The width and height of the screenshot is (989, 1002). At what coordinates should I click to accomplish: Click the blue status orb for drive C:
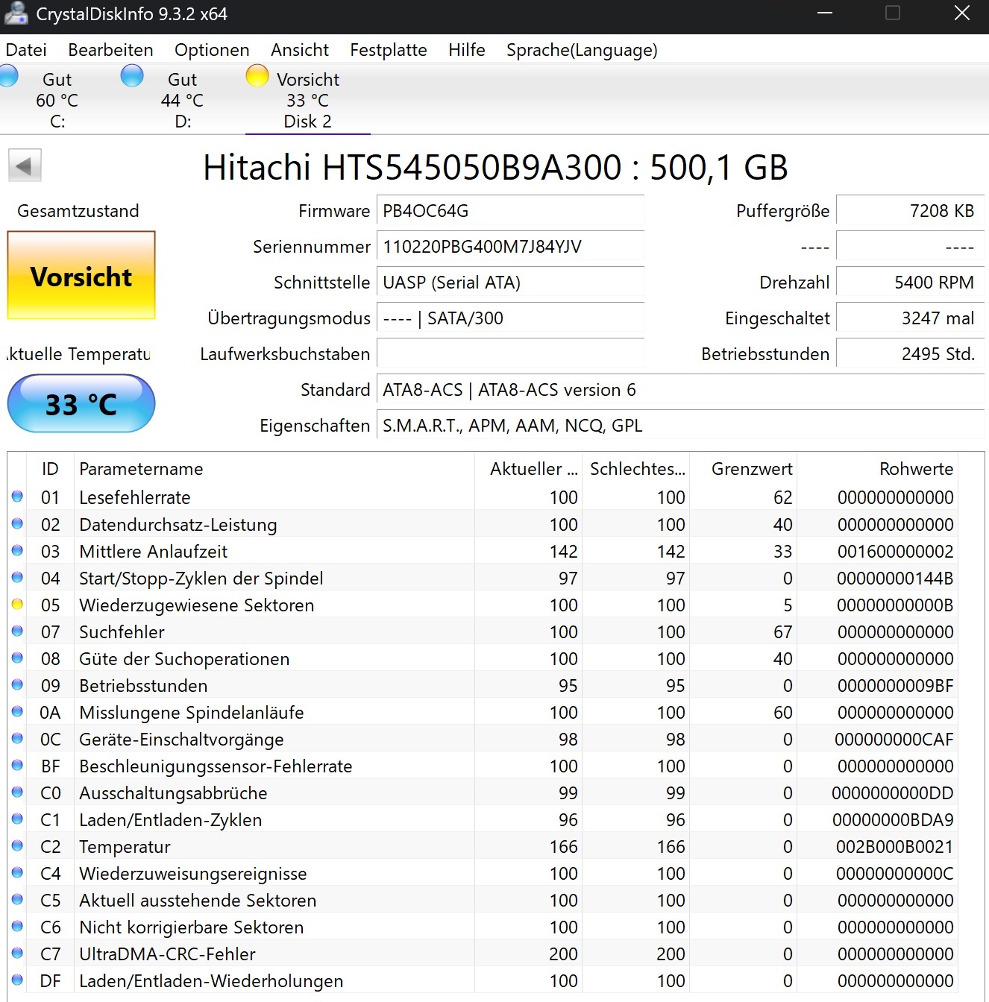coord(7,76)
